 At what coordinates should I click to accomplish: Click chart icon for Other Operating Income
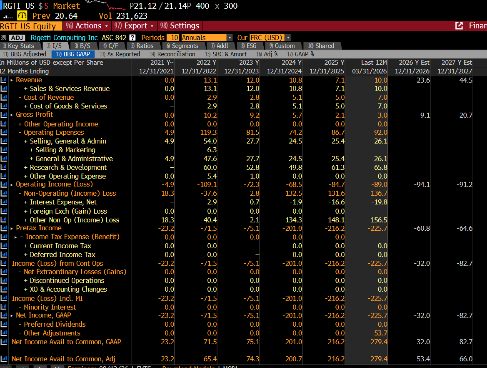[4, 124]
